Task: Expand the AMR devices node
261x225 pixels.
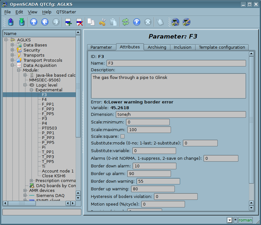Action: coord(25,190)
